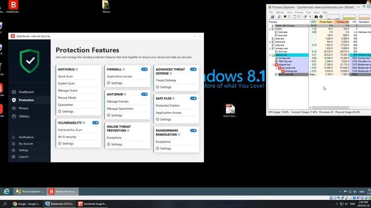This screenshot has width=371, height=208.
Task: Open Utilities in Bitdefender sidebar
Action: (x=24, y=116)
